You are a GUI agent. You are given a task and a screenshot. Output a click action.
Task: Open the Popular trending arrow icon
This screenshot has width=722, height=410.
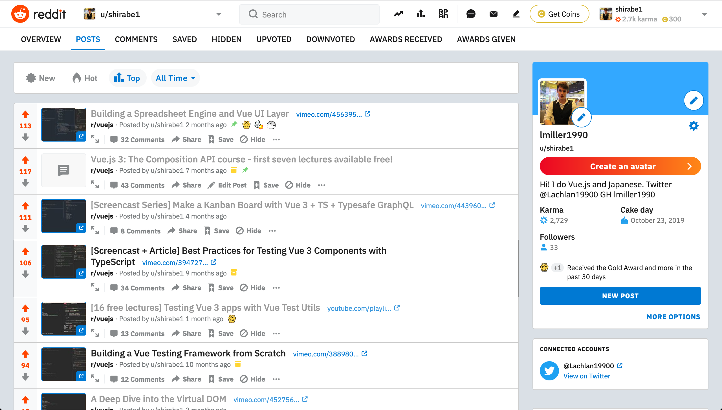coord(398,14)
